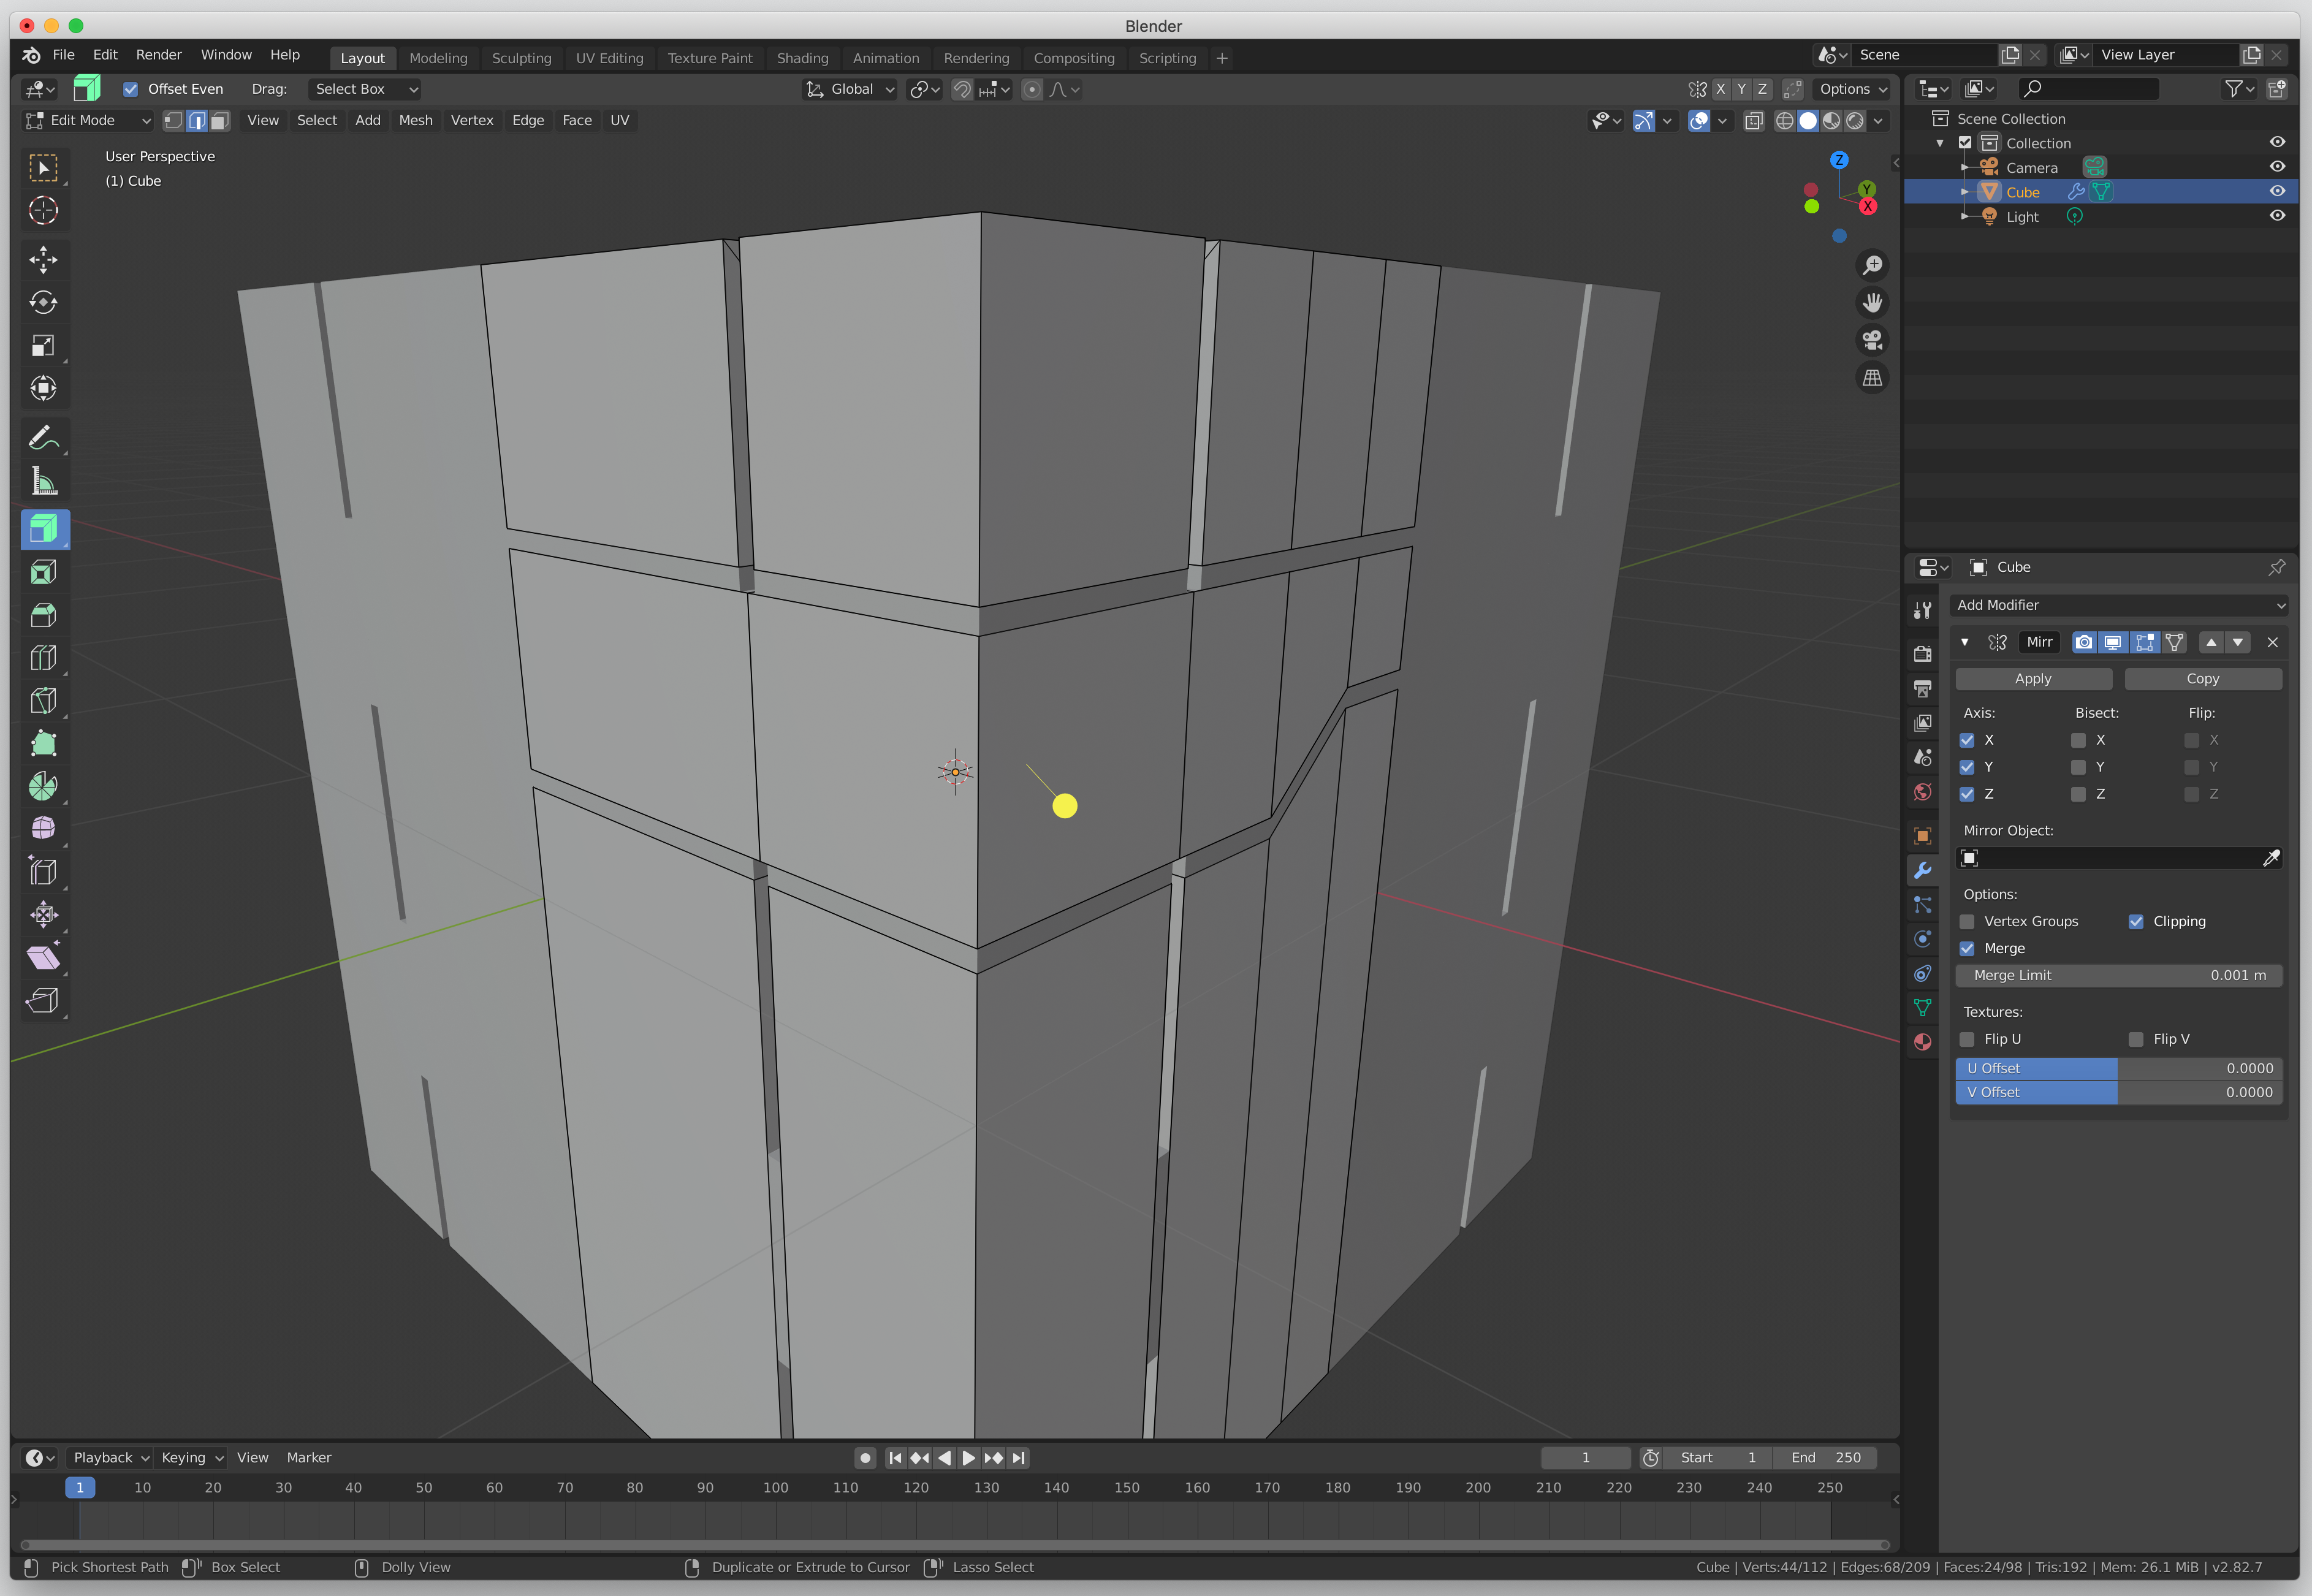Click the Annotate tool
This screenshot has width=2312, height=1596.
pyautogui.click(x=43, y=438)
